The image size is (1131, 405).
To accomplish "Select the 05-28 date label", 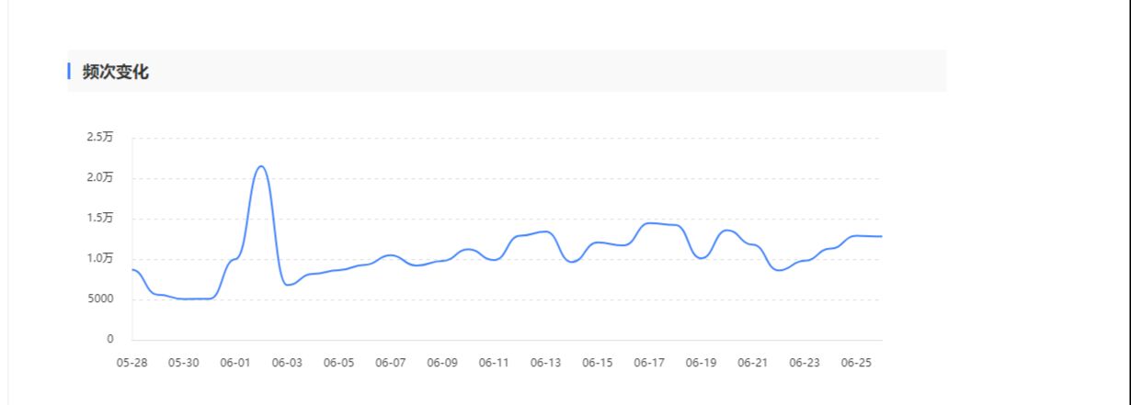I will click(131, 363).
